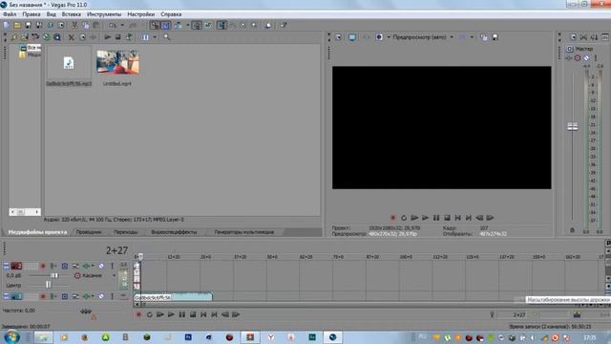
Task: Click the Open project folder icon
Action: (17, 26)
